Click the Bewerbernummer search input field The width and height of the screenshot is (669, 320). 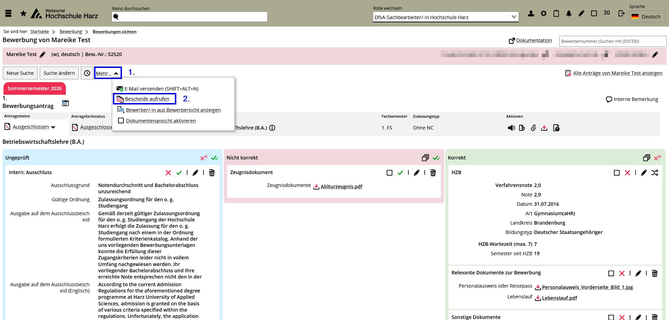click(x=612, y=41)
